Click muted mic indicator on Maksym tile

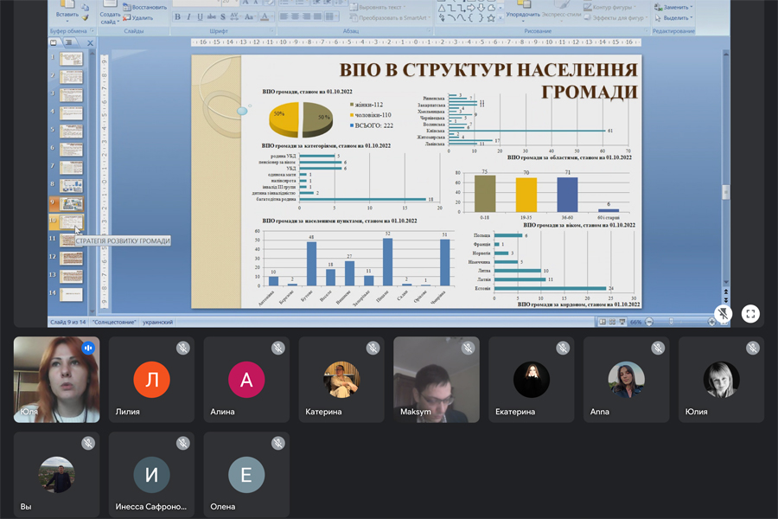pyautogui.click(x=468, y=348)
